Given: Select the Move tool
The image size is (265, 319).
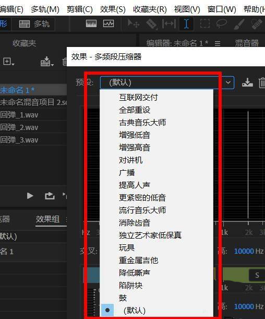Looking at the screenshot, I should pyautogui.click(x=134, y=23).
